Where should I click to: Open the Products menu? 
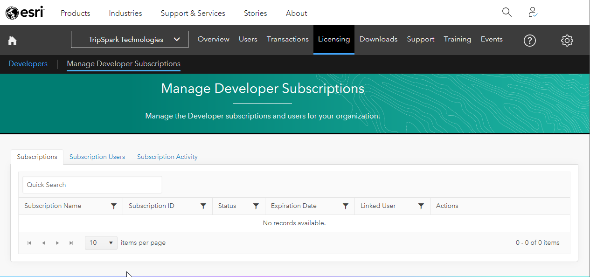pyautogui.click(x=75, y=13)
